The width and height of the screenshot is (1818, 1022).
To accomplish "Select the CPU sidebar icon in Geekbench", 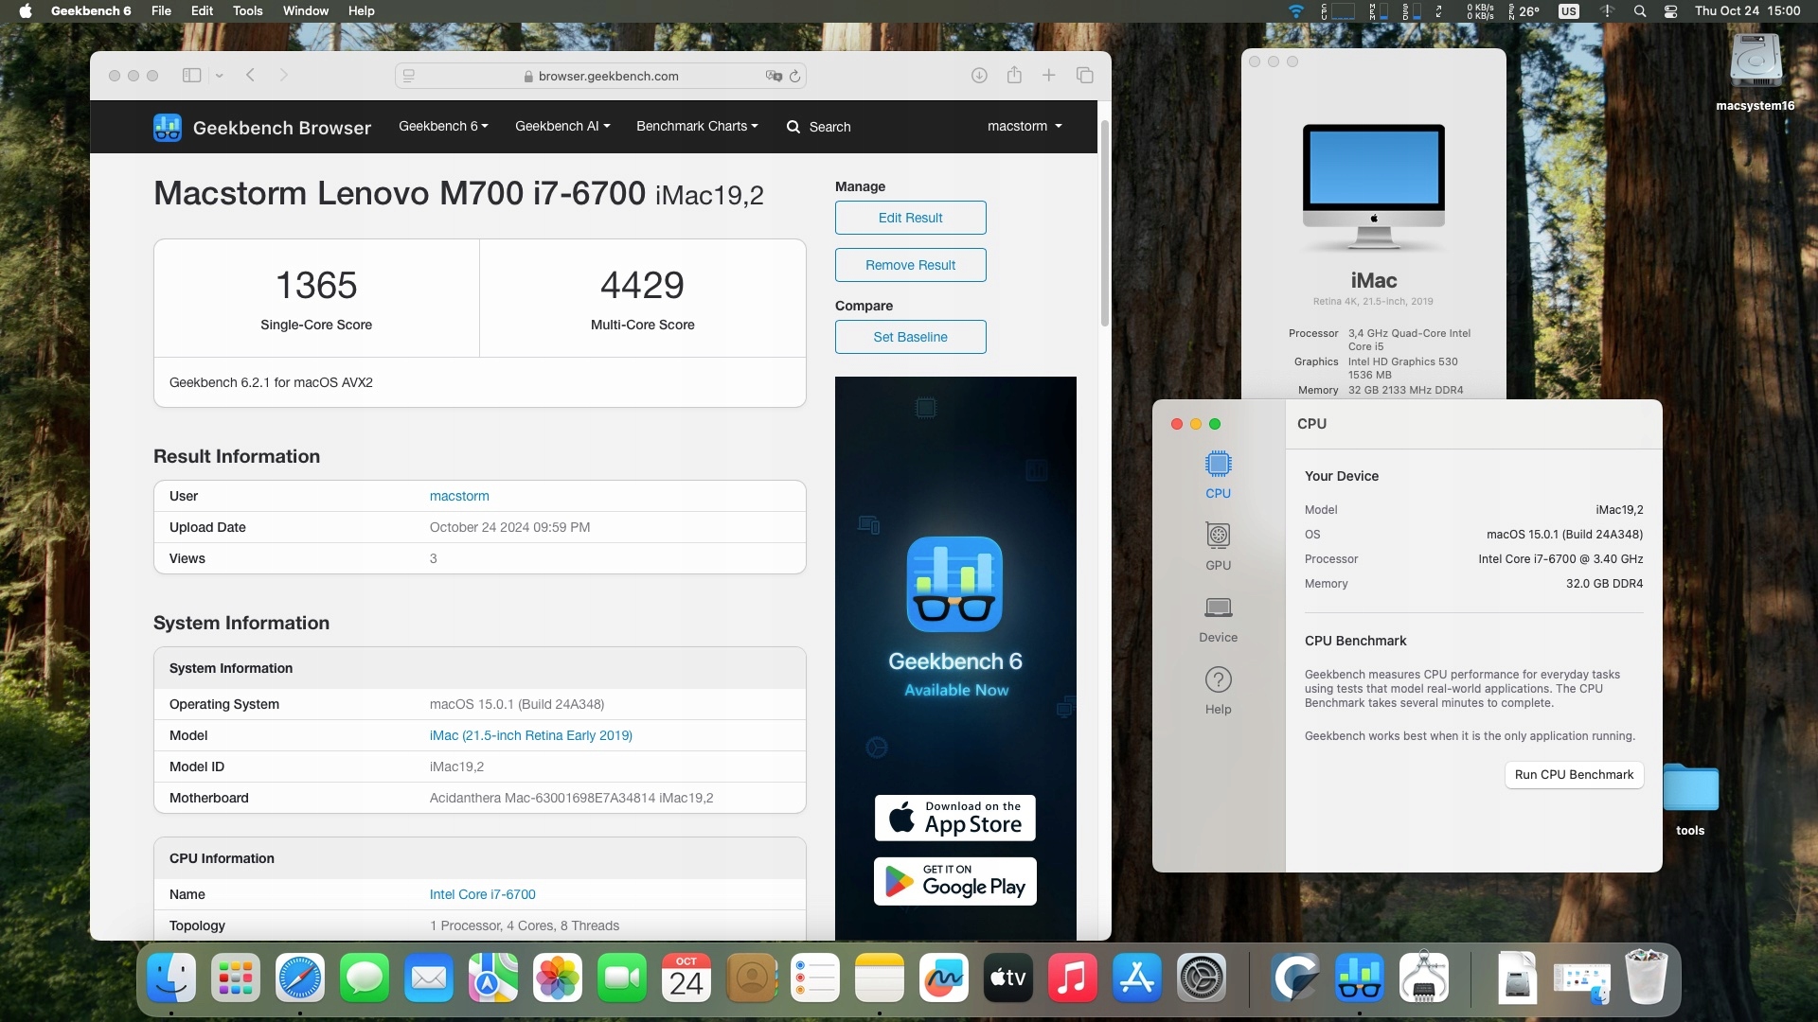I will [1218, 475].
